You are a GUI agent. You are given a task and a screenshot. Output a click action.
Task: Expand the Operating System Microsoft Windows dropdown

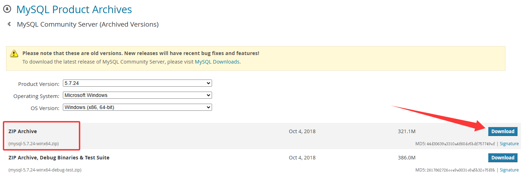(x=137, y=95)
